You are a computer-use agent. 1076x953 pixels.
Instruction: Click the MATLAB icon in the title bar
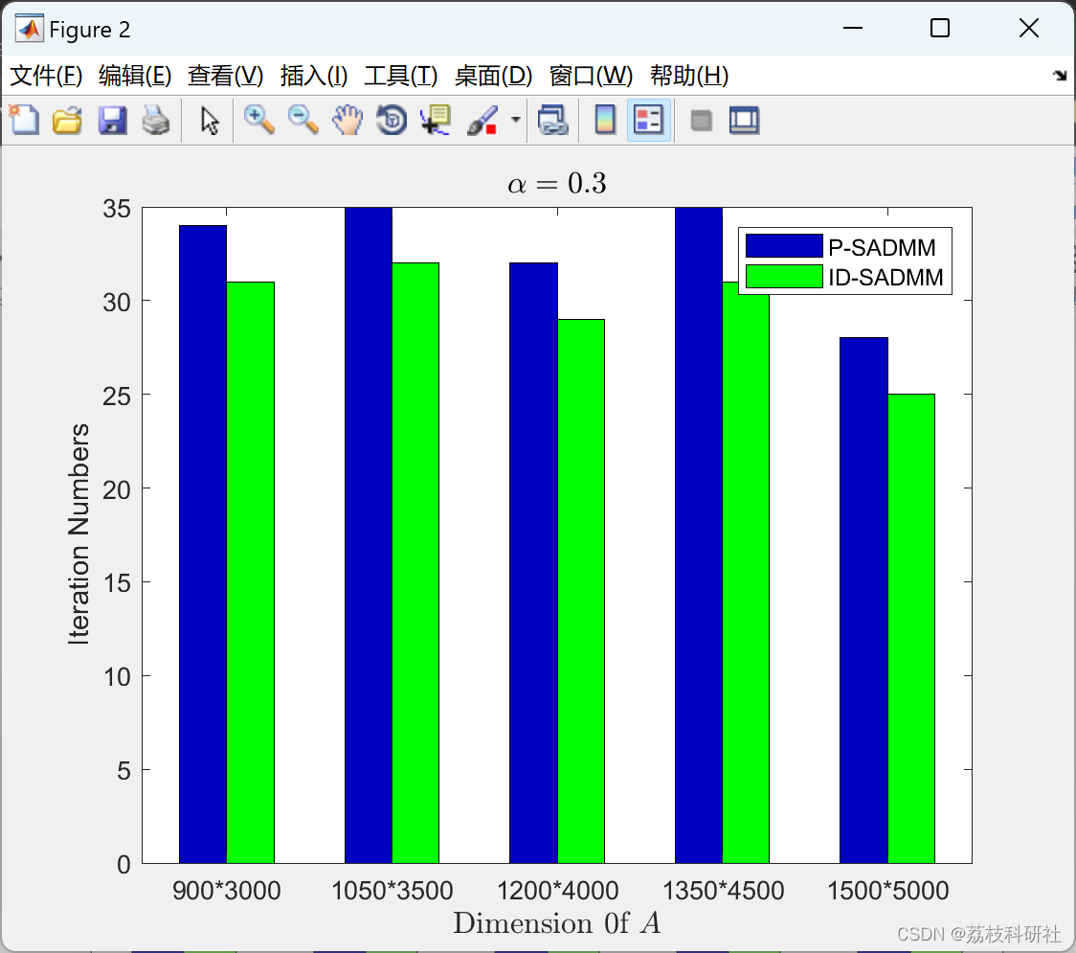(x=29, y=28)
